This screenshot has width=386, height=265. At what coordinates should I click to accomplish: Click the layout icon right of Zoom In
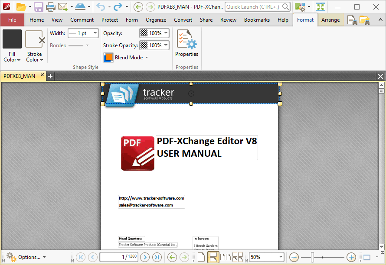tap(367, 257)
